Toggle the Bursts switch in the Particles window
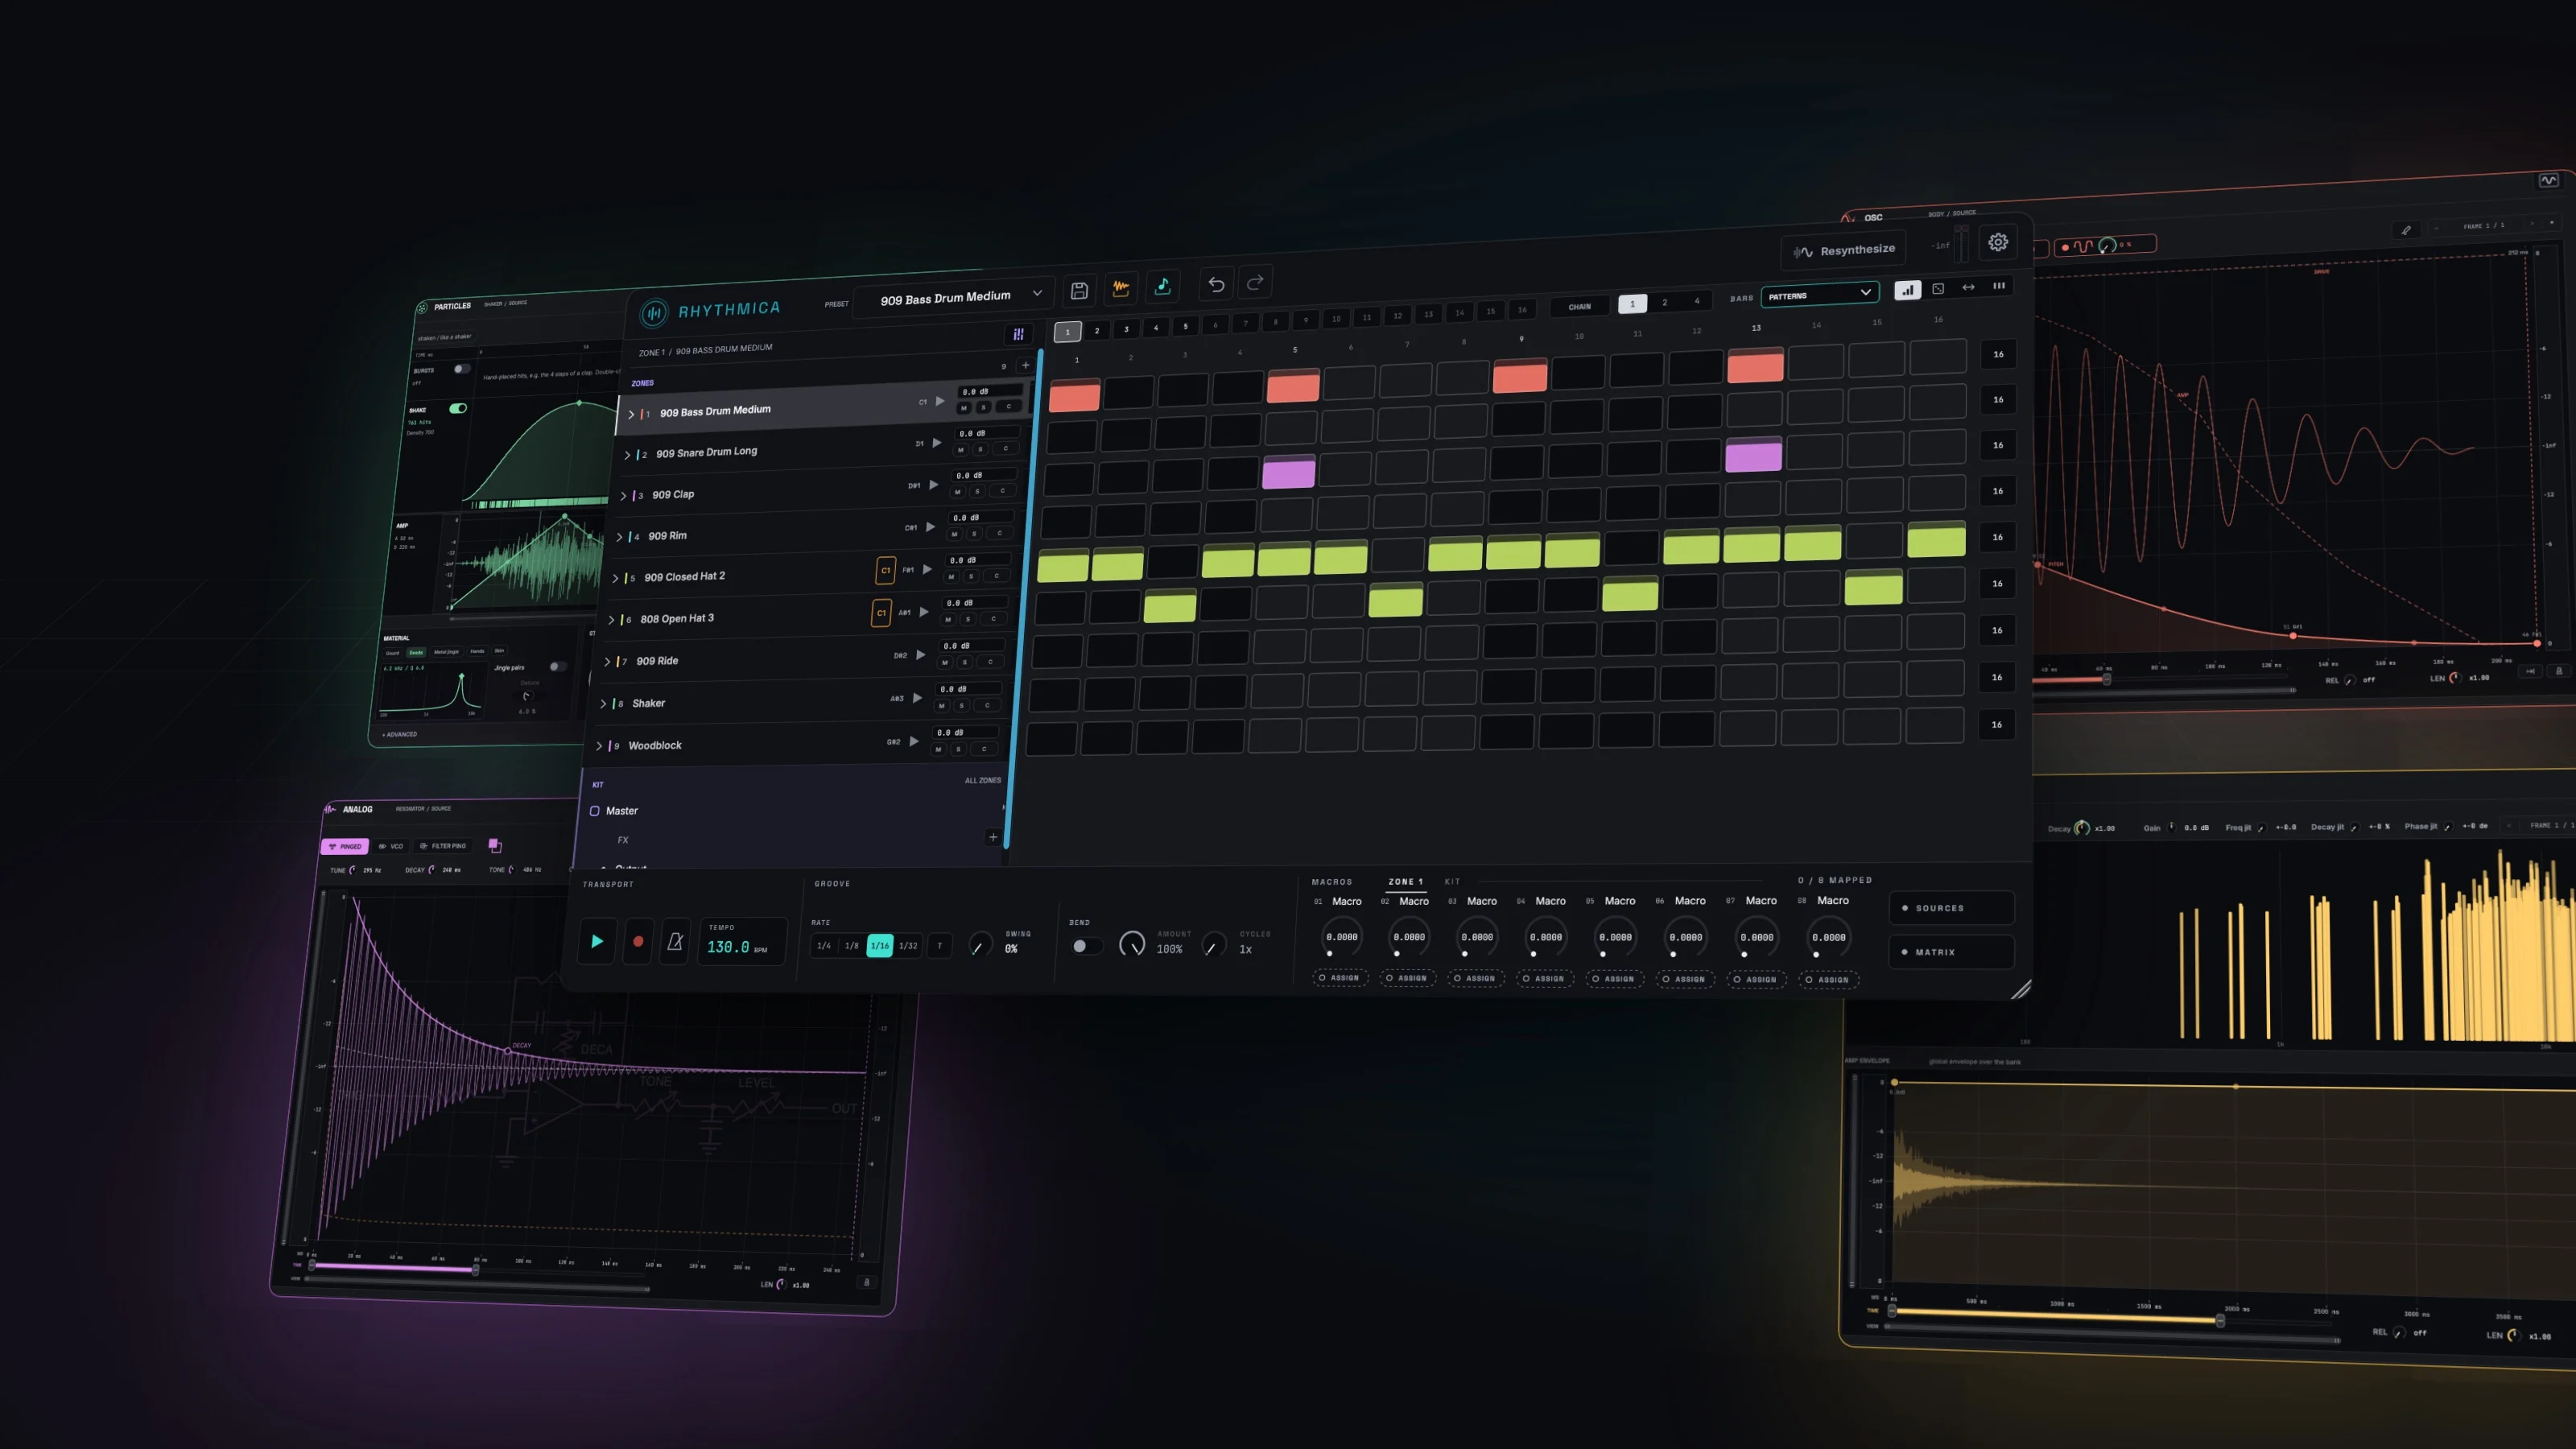This screenshot has height=1449, width=2576. 461,369
